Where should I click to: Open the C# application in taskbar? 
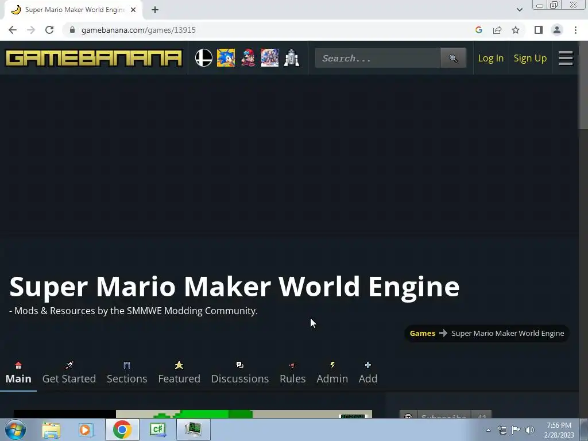(158, 430)
